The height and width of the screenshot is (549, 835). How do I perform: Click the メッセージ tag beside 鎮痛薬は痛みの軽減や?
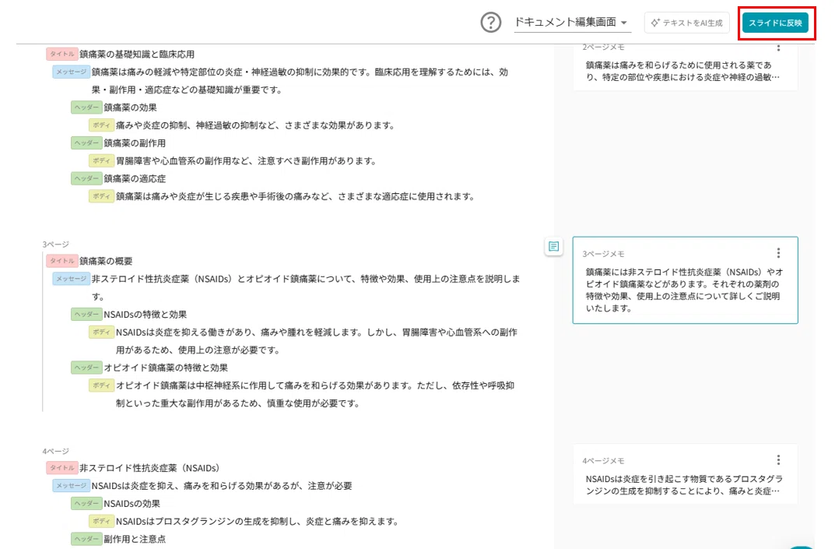pos(71,72)
